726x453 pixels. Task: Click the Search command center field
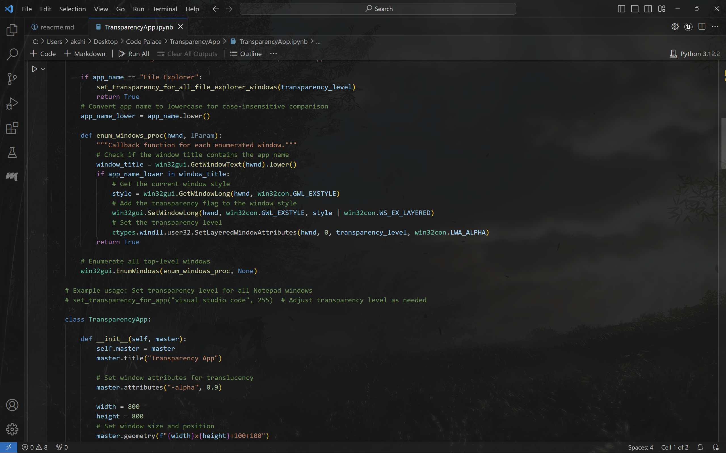point(378,9)
